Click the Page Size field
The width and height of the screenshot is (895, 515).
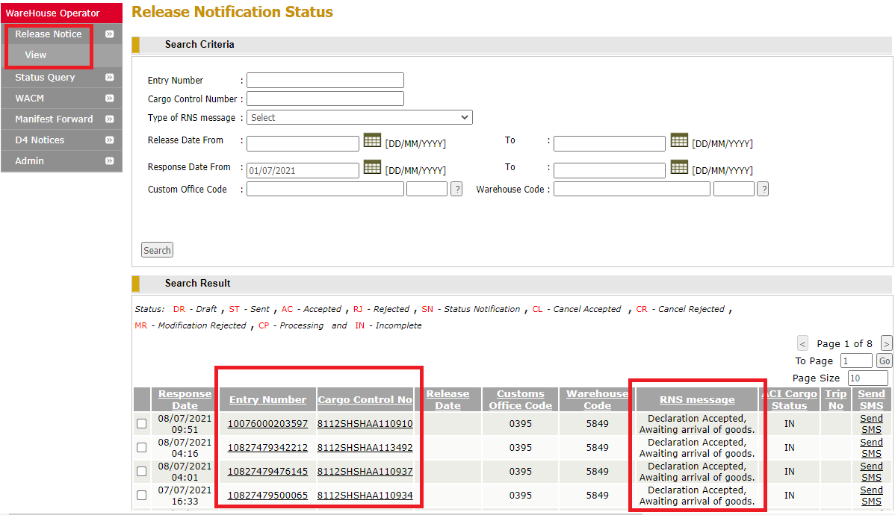point(867,378)
